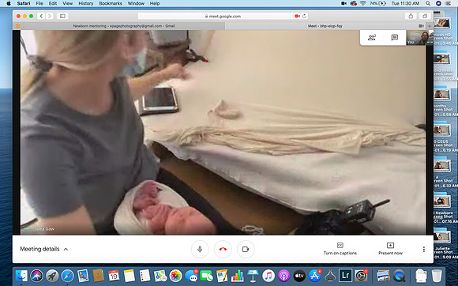Launch Siri from the Dock
This screenshot has height=286, width=458.
(37, 276)
